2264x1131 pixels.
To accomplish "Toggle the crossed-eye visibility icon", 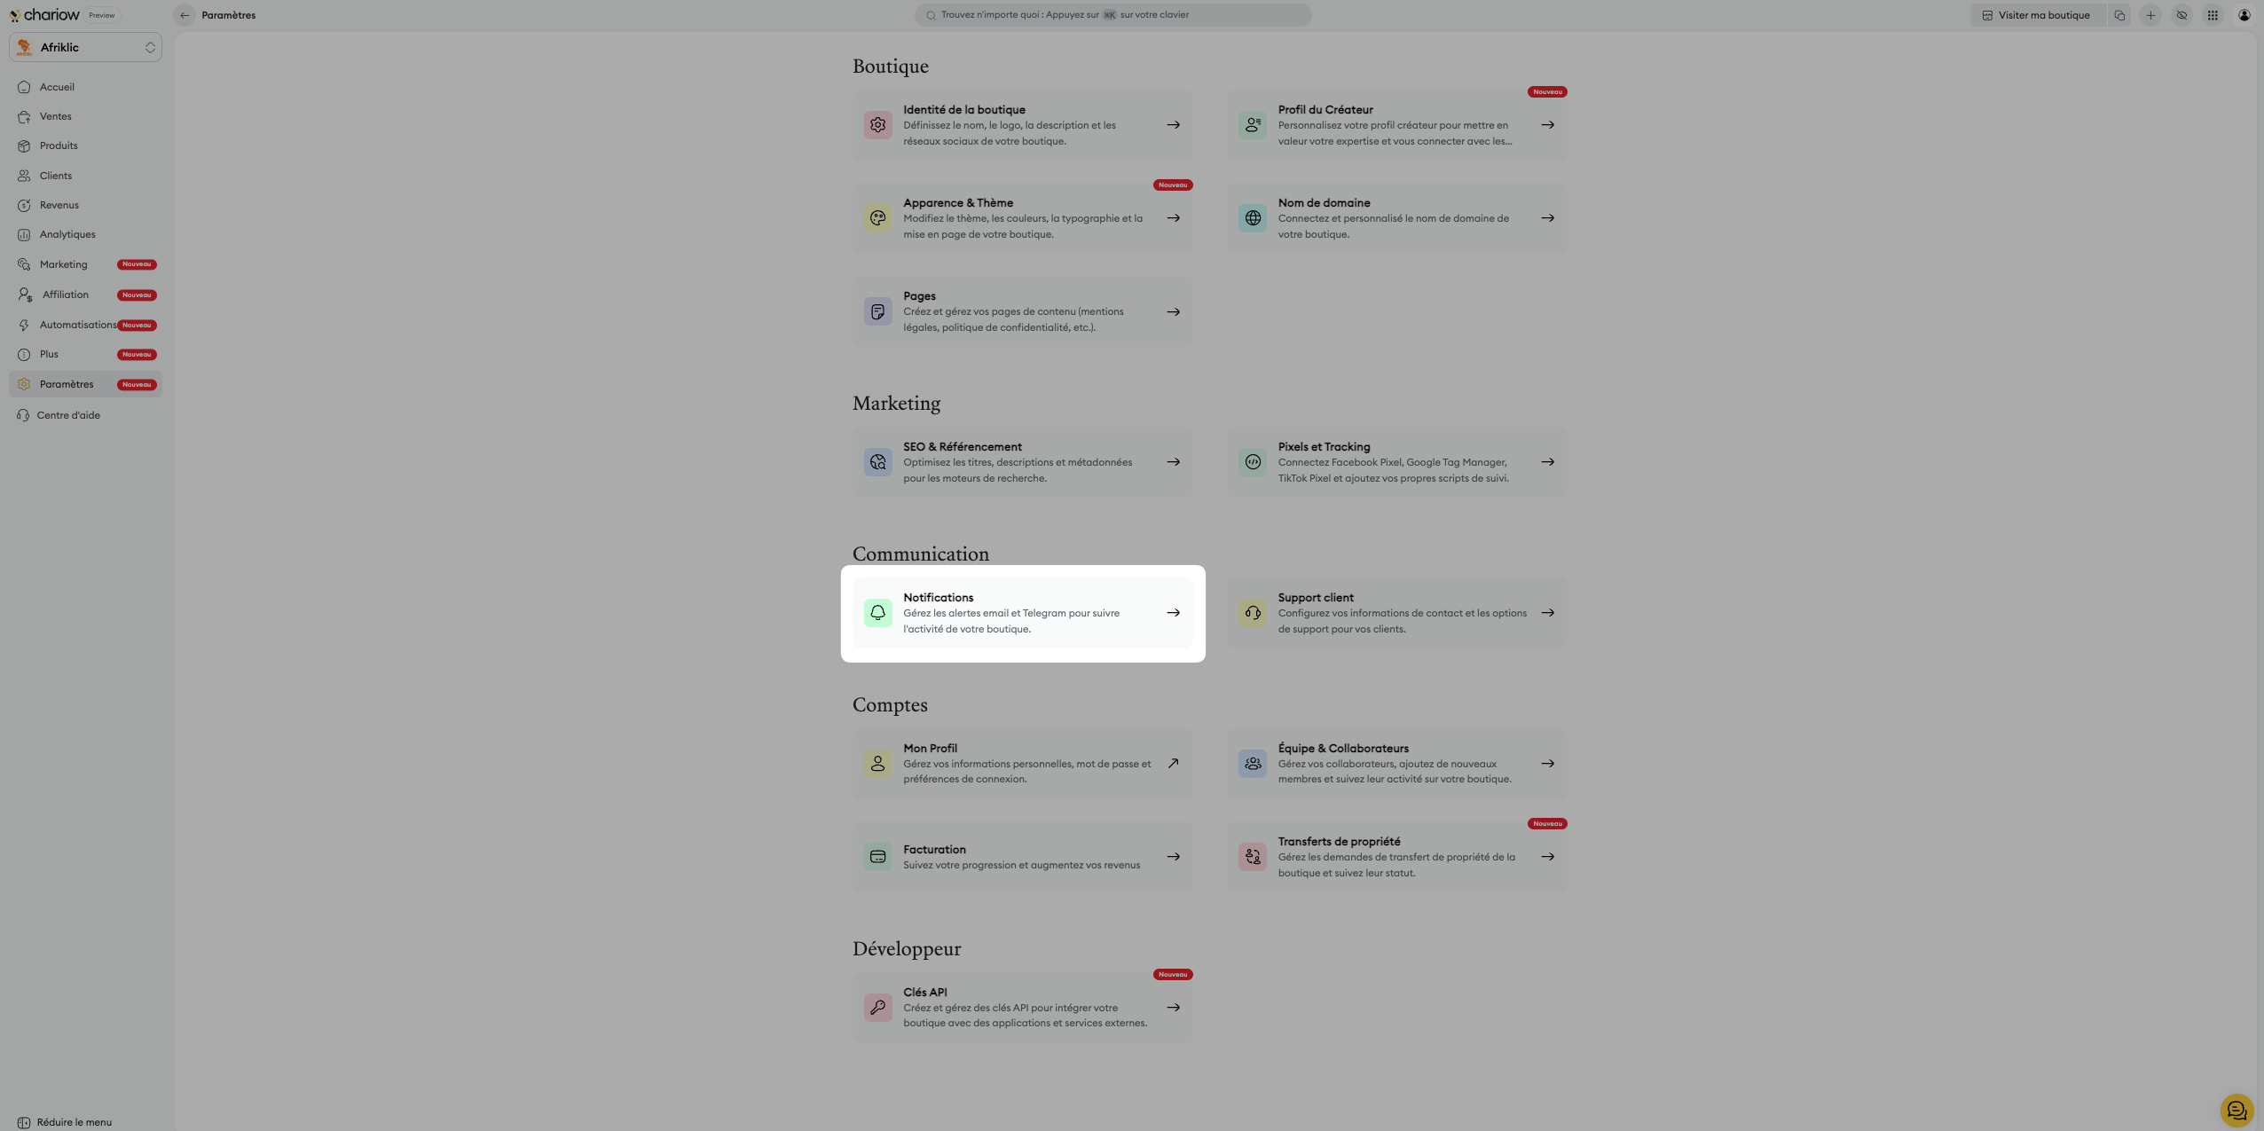I will pos(2181,15).
